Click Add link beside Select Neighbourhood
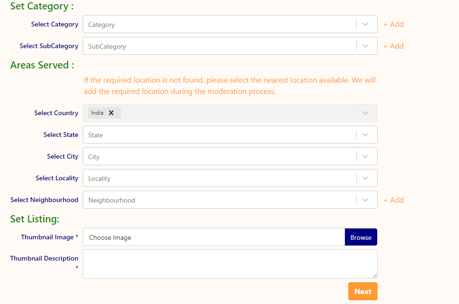This screenshot has height=304, width=459. pyautogui.click(x=393, y=200)
